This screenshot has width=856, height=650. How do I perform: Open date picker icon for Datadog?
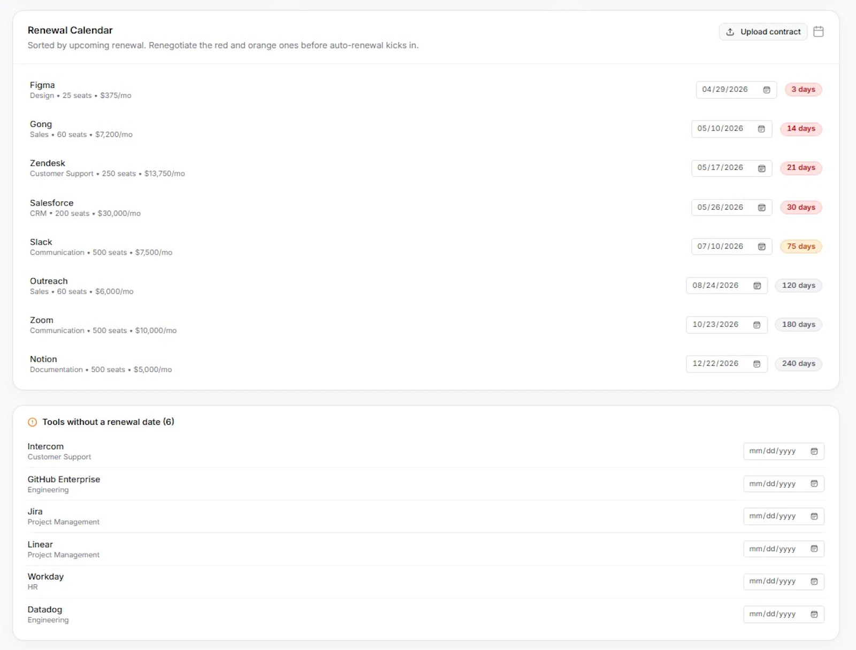tap(814, 614)
